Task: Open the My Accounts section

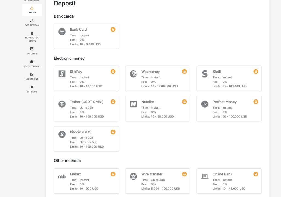Action: tap(32, 1)
